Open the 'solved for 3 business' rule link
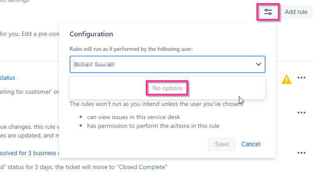The height and width of the screenshot is (180, 336). (29, 153)
